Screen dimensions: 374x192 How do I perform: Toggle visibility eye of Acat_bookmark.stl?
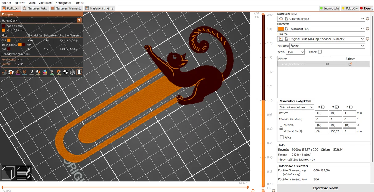(x=327, y=64)
